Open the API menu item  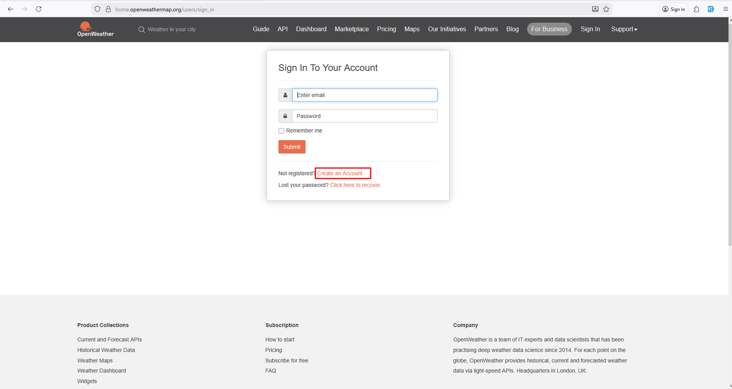pyautogui.click(x=283, y=29)
